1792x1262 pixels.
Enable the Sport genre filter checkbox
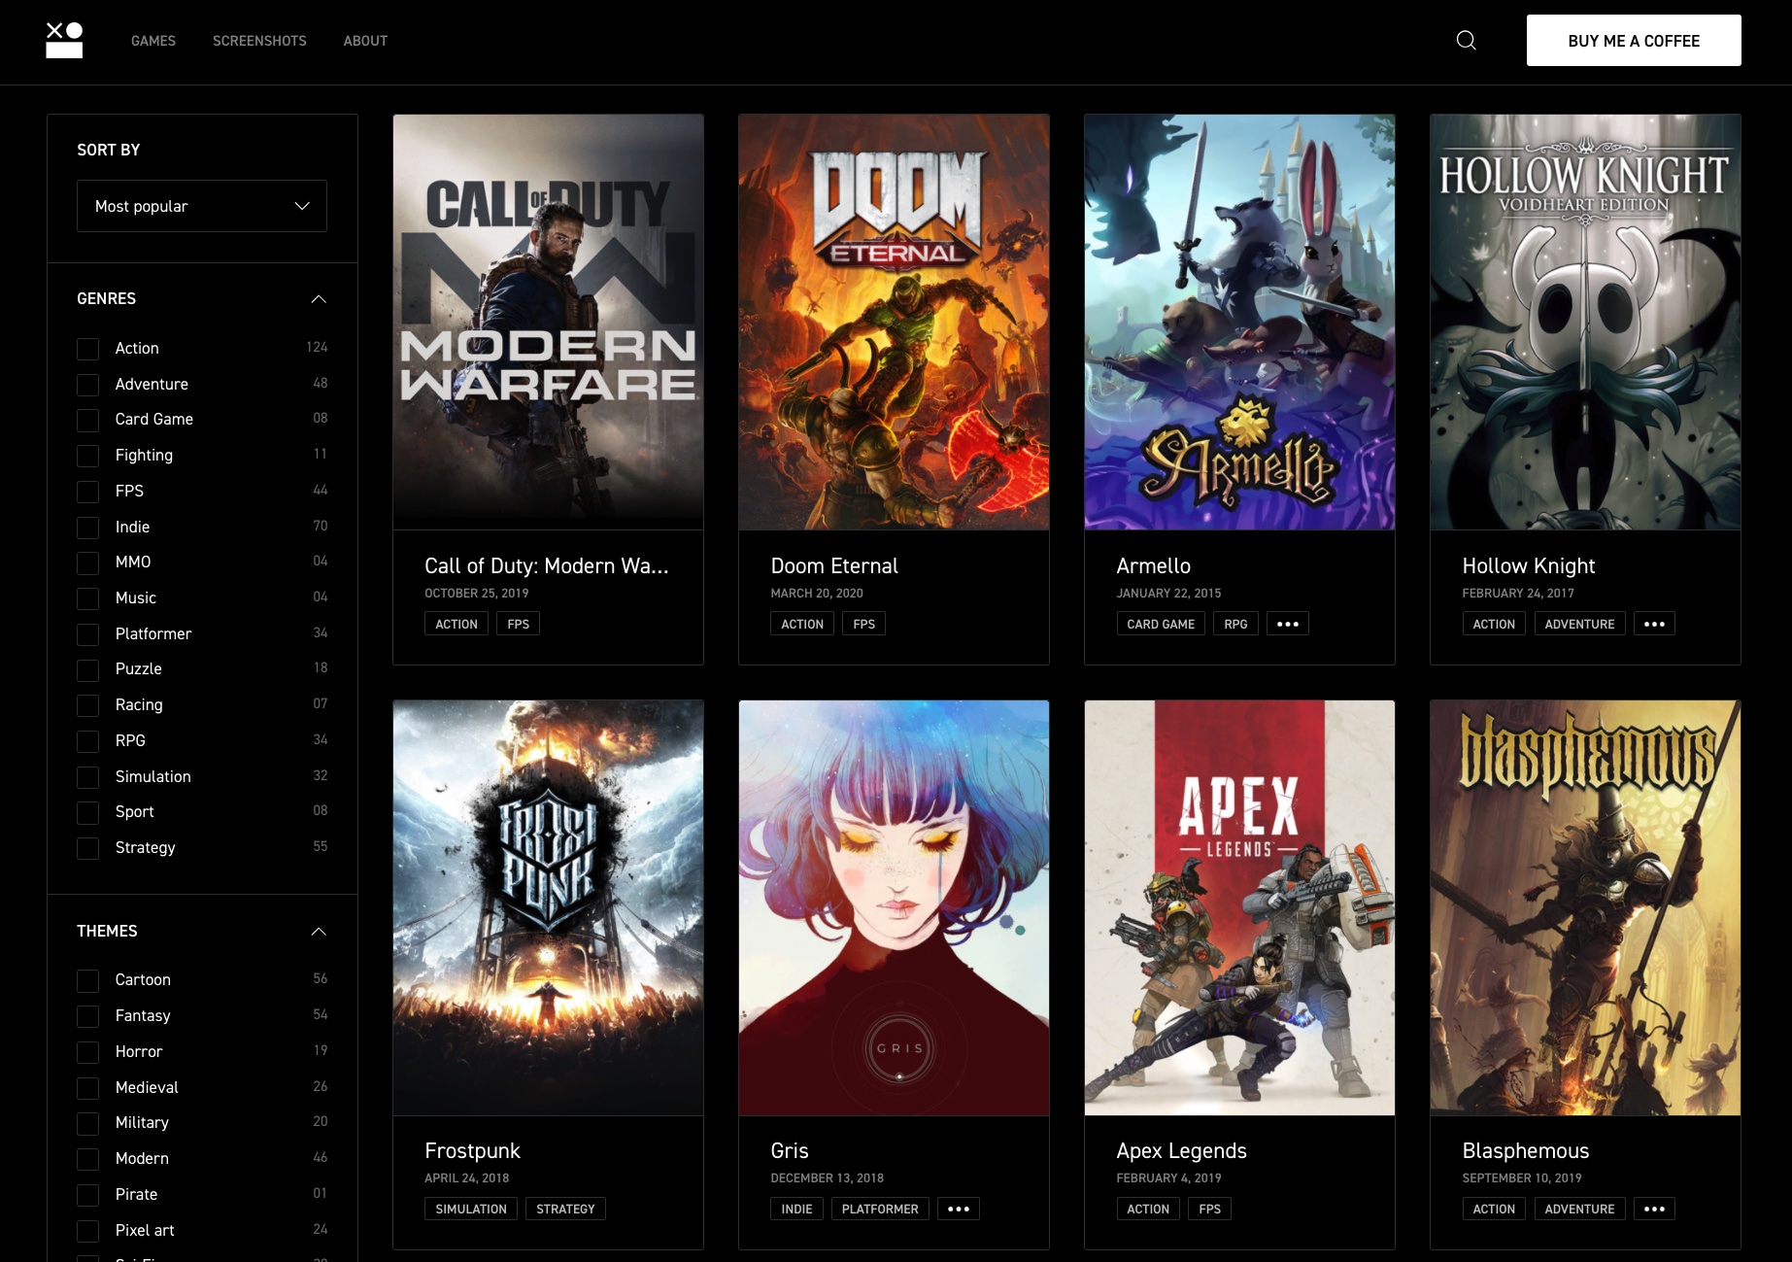88,812
